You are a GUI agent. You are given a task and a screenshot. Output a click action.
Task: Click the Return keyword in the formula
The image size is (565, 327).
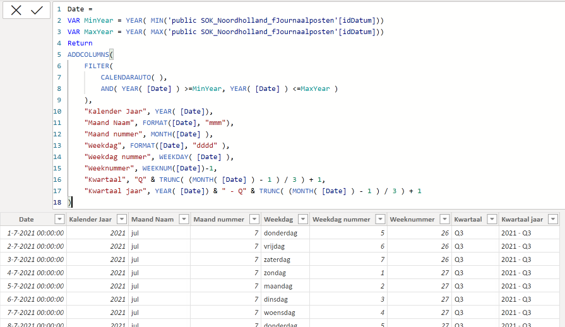tap(80, 43)
